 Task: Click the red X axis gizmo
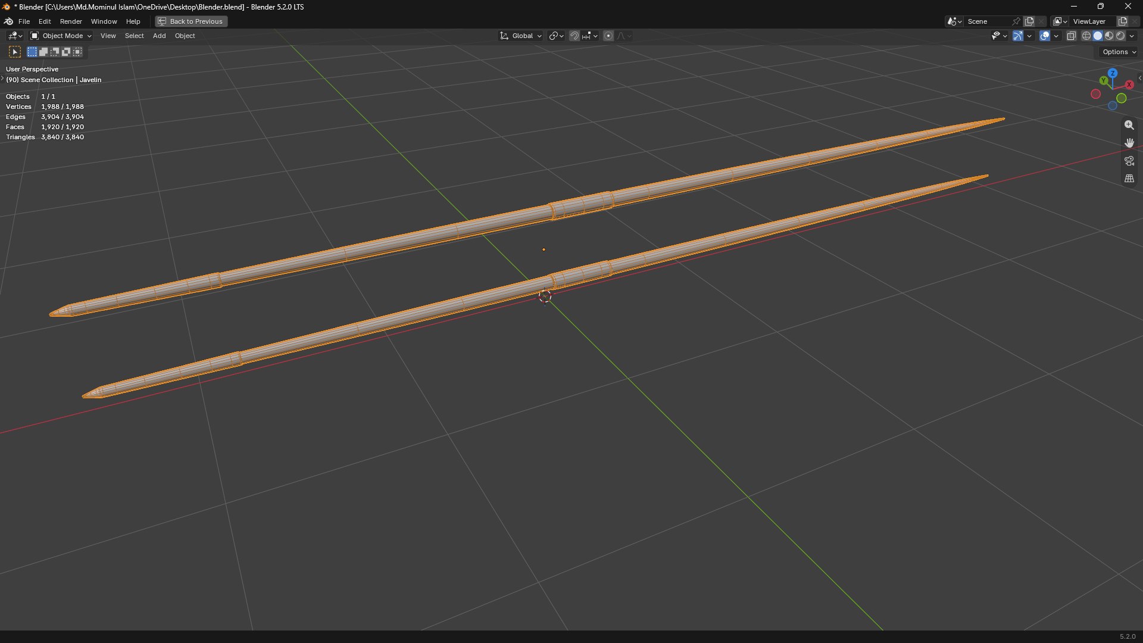point(1129,85)
